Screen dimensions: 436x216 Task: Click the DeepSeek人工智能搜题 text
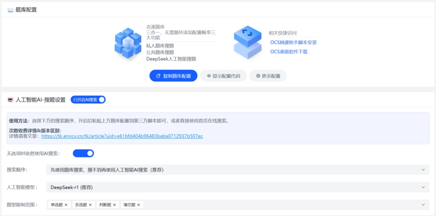[171, 59]
